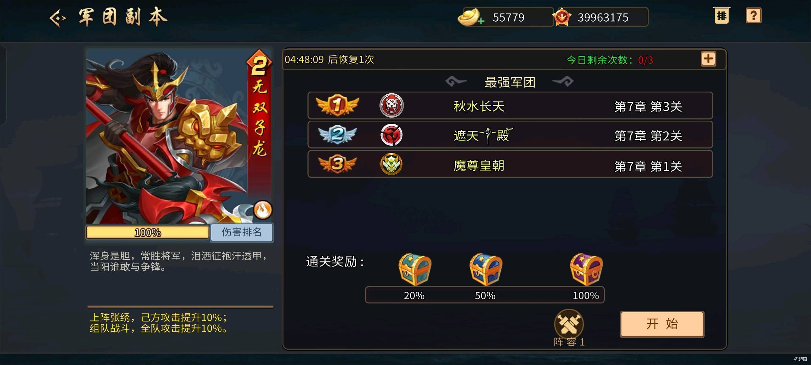Click the 开始 start button
Image resolution: width=811 pixels, height=365 pixels.
pos(662,324)
